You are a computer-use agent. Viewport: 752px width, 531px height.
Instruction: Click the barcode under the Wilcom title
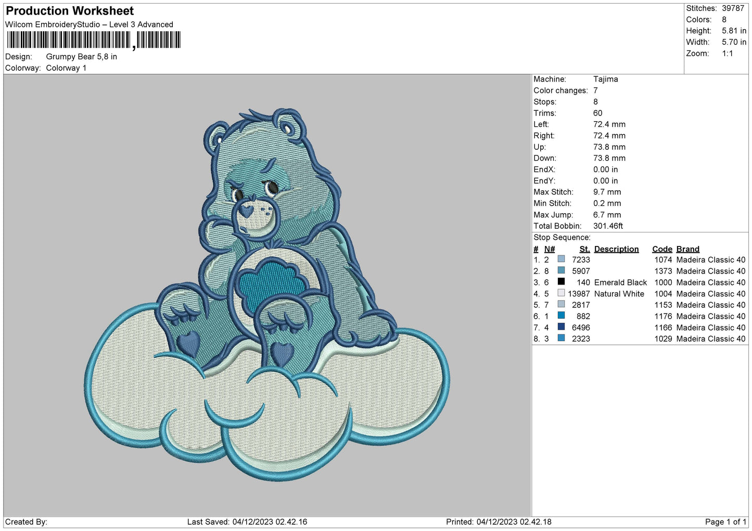(94, 40)
